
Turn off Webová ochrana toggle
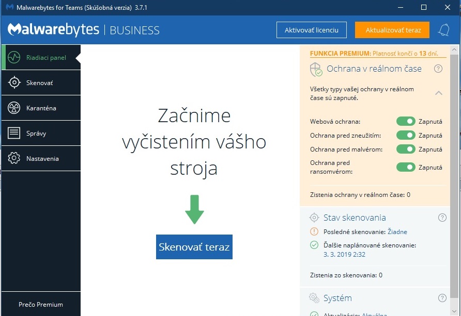pos(406,121)
